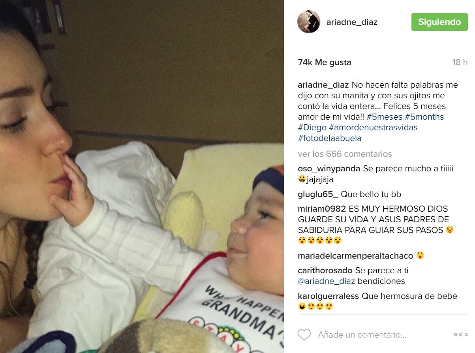475x353 pixels.
Task: Open commenter oso_winypanda's profile
Action: tap(329, 169)
